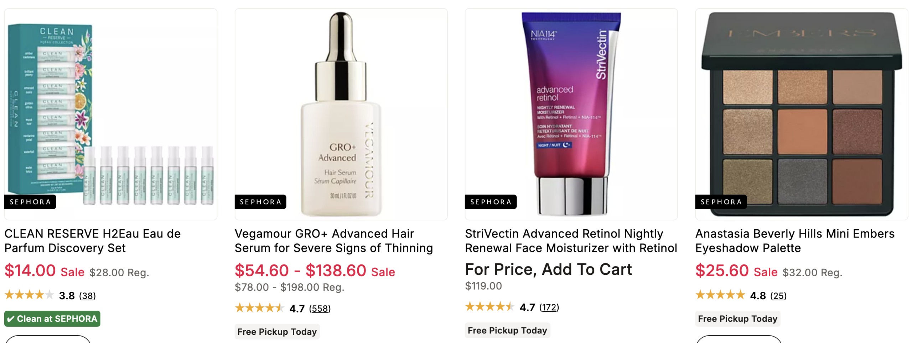Click star rating icons for Embers palette
Viewport: 912px width, 343px height.
coord(720,295)
